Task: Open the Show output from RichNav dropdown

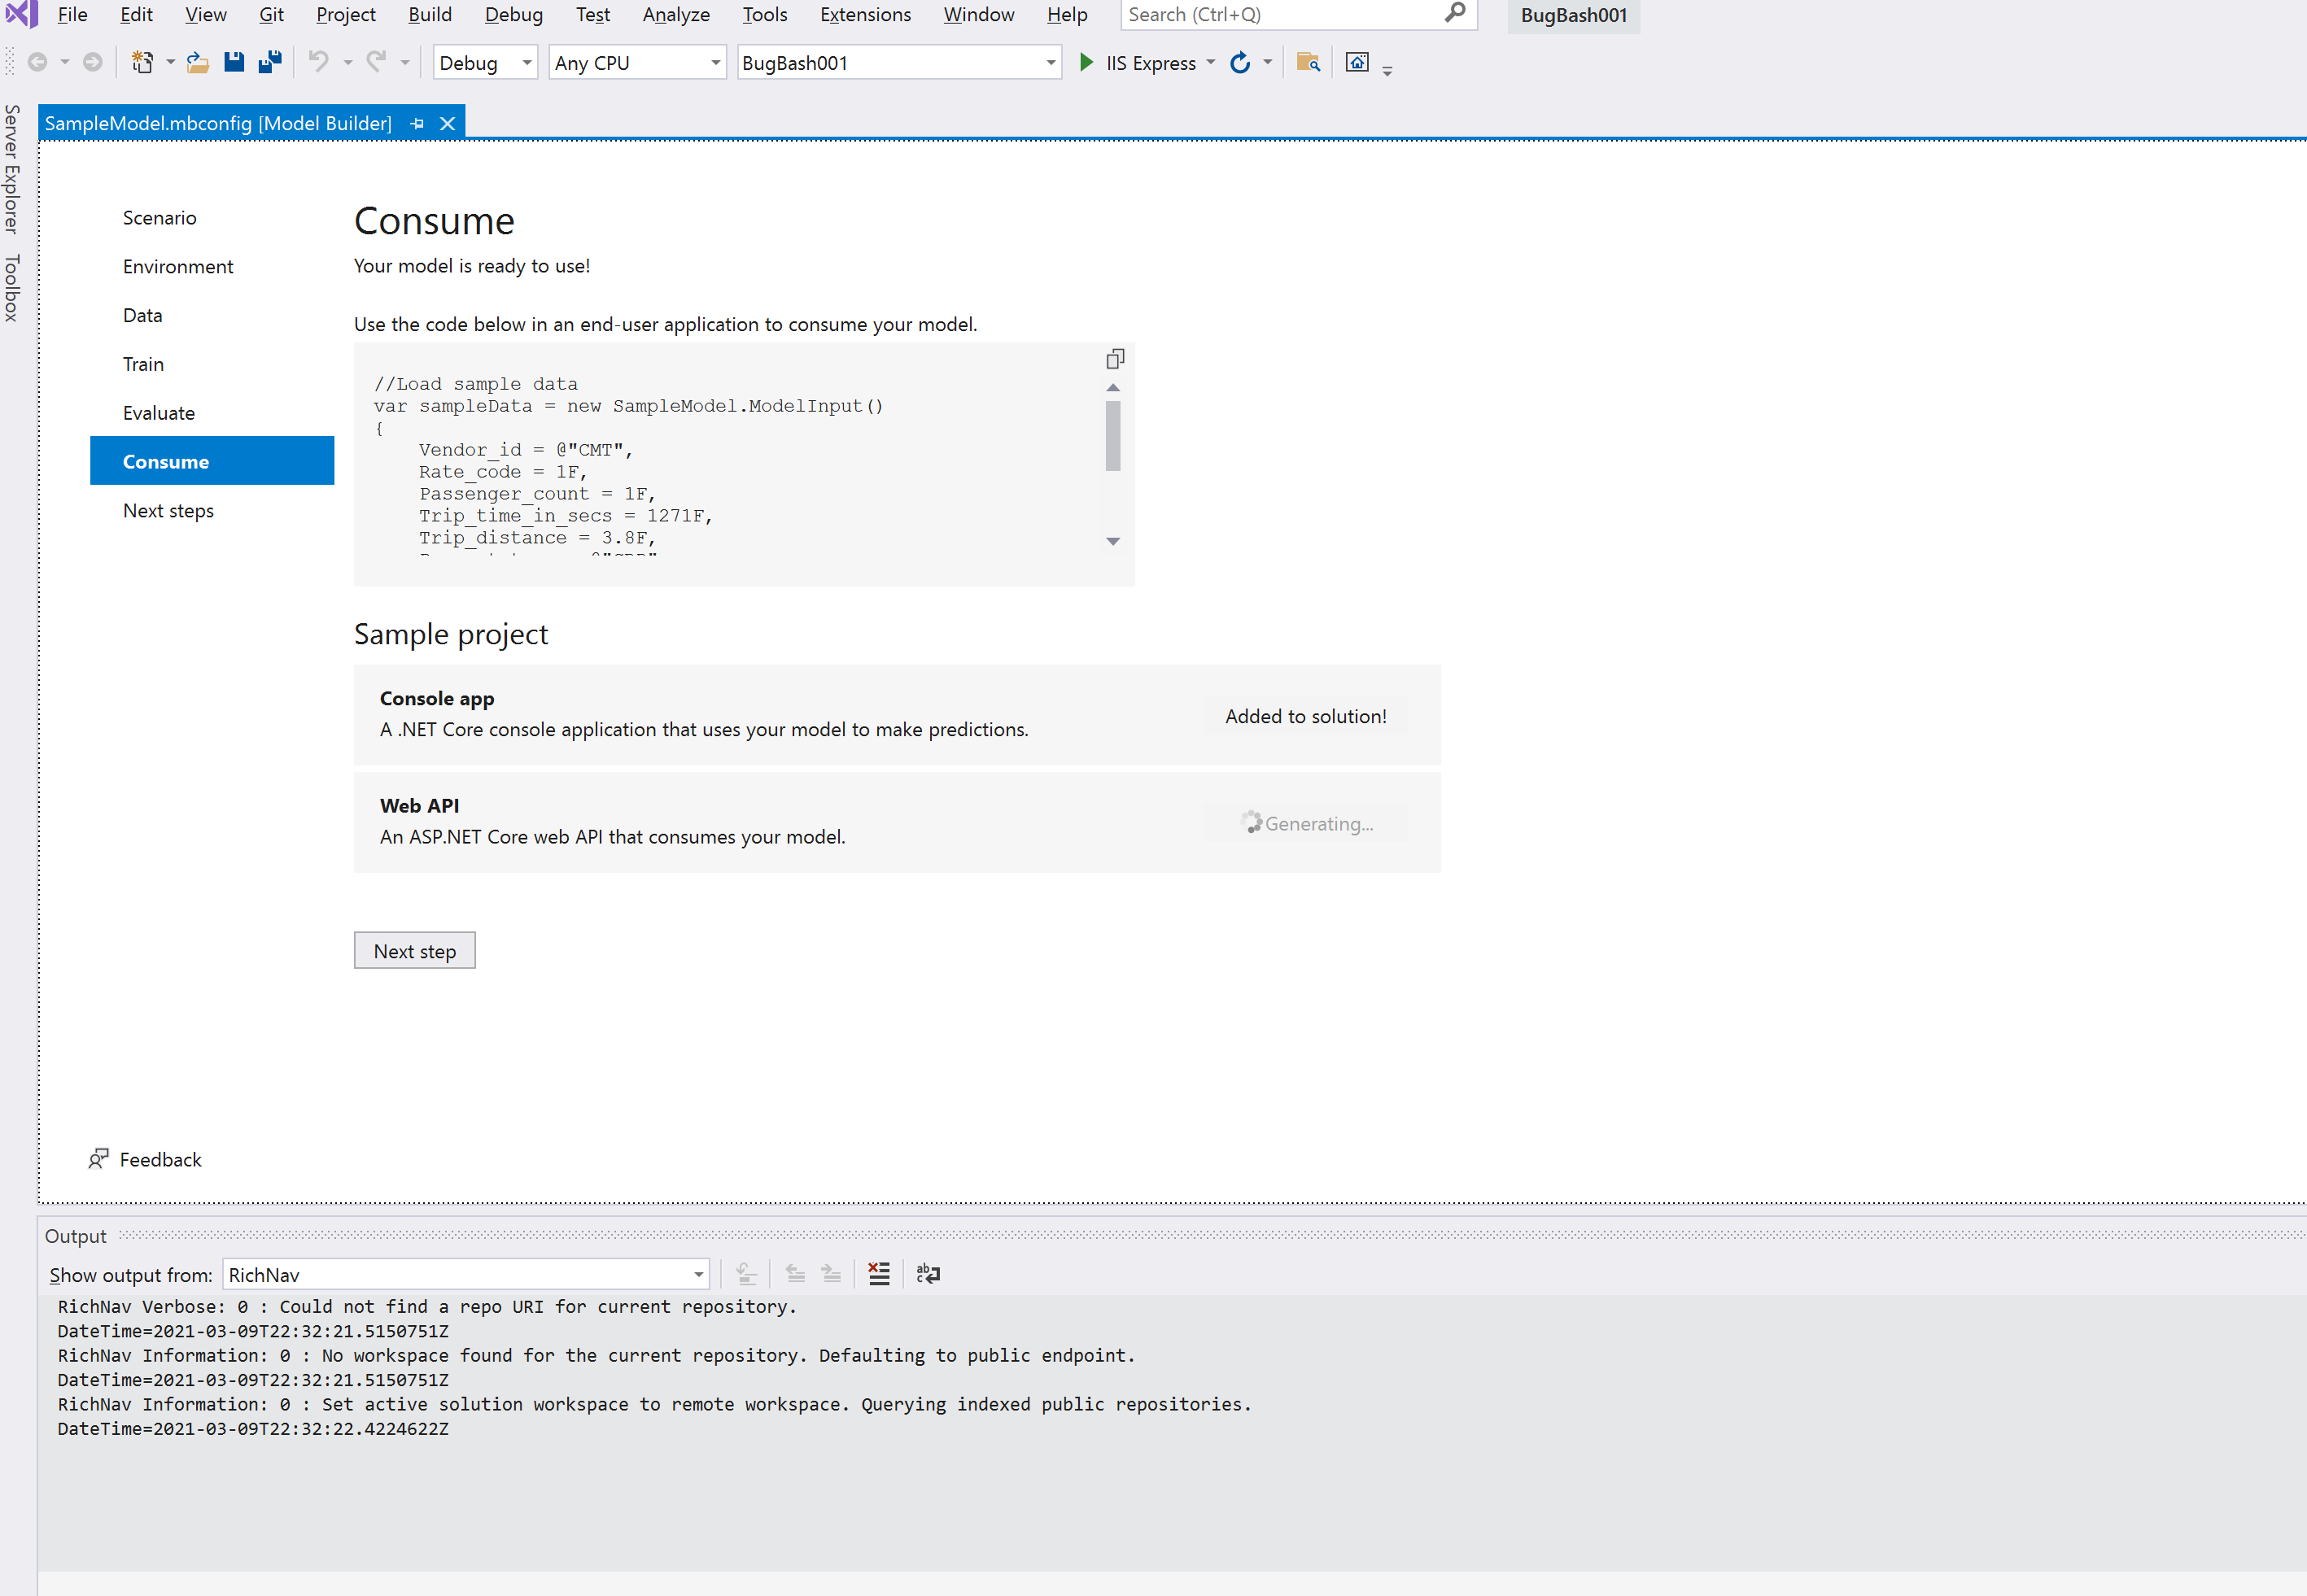Action: coord(465,1274)
